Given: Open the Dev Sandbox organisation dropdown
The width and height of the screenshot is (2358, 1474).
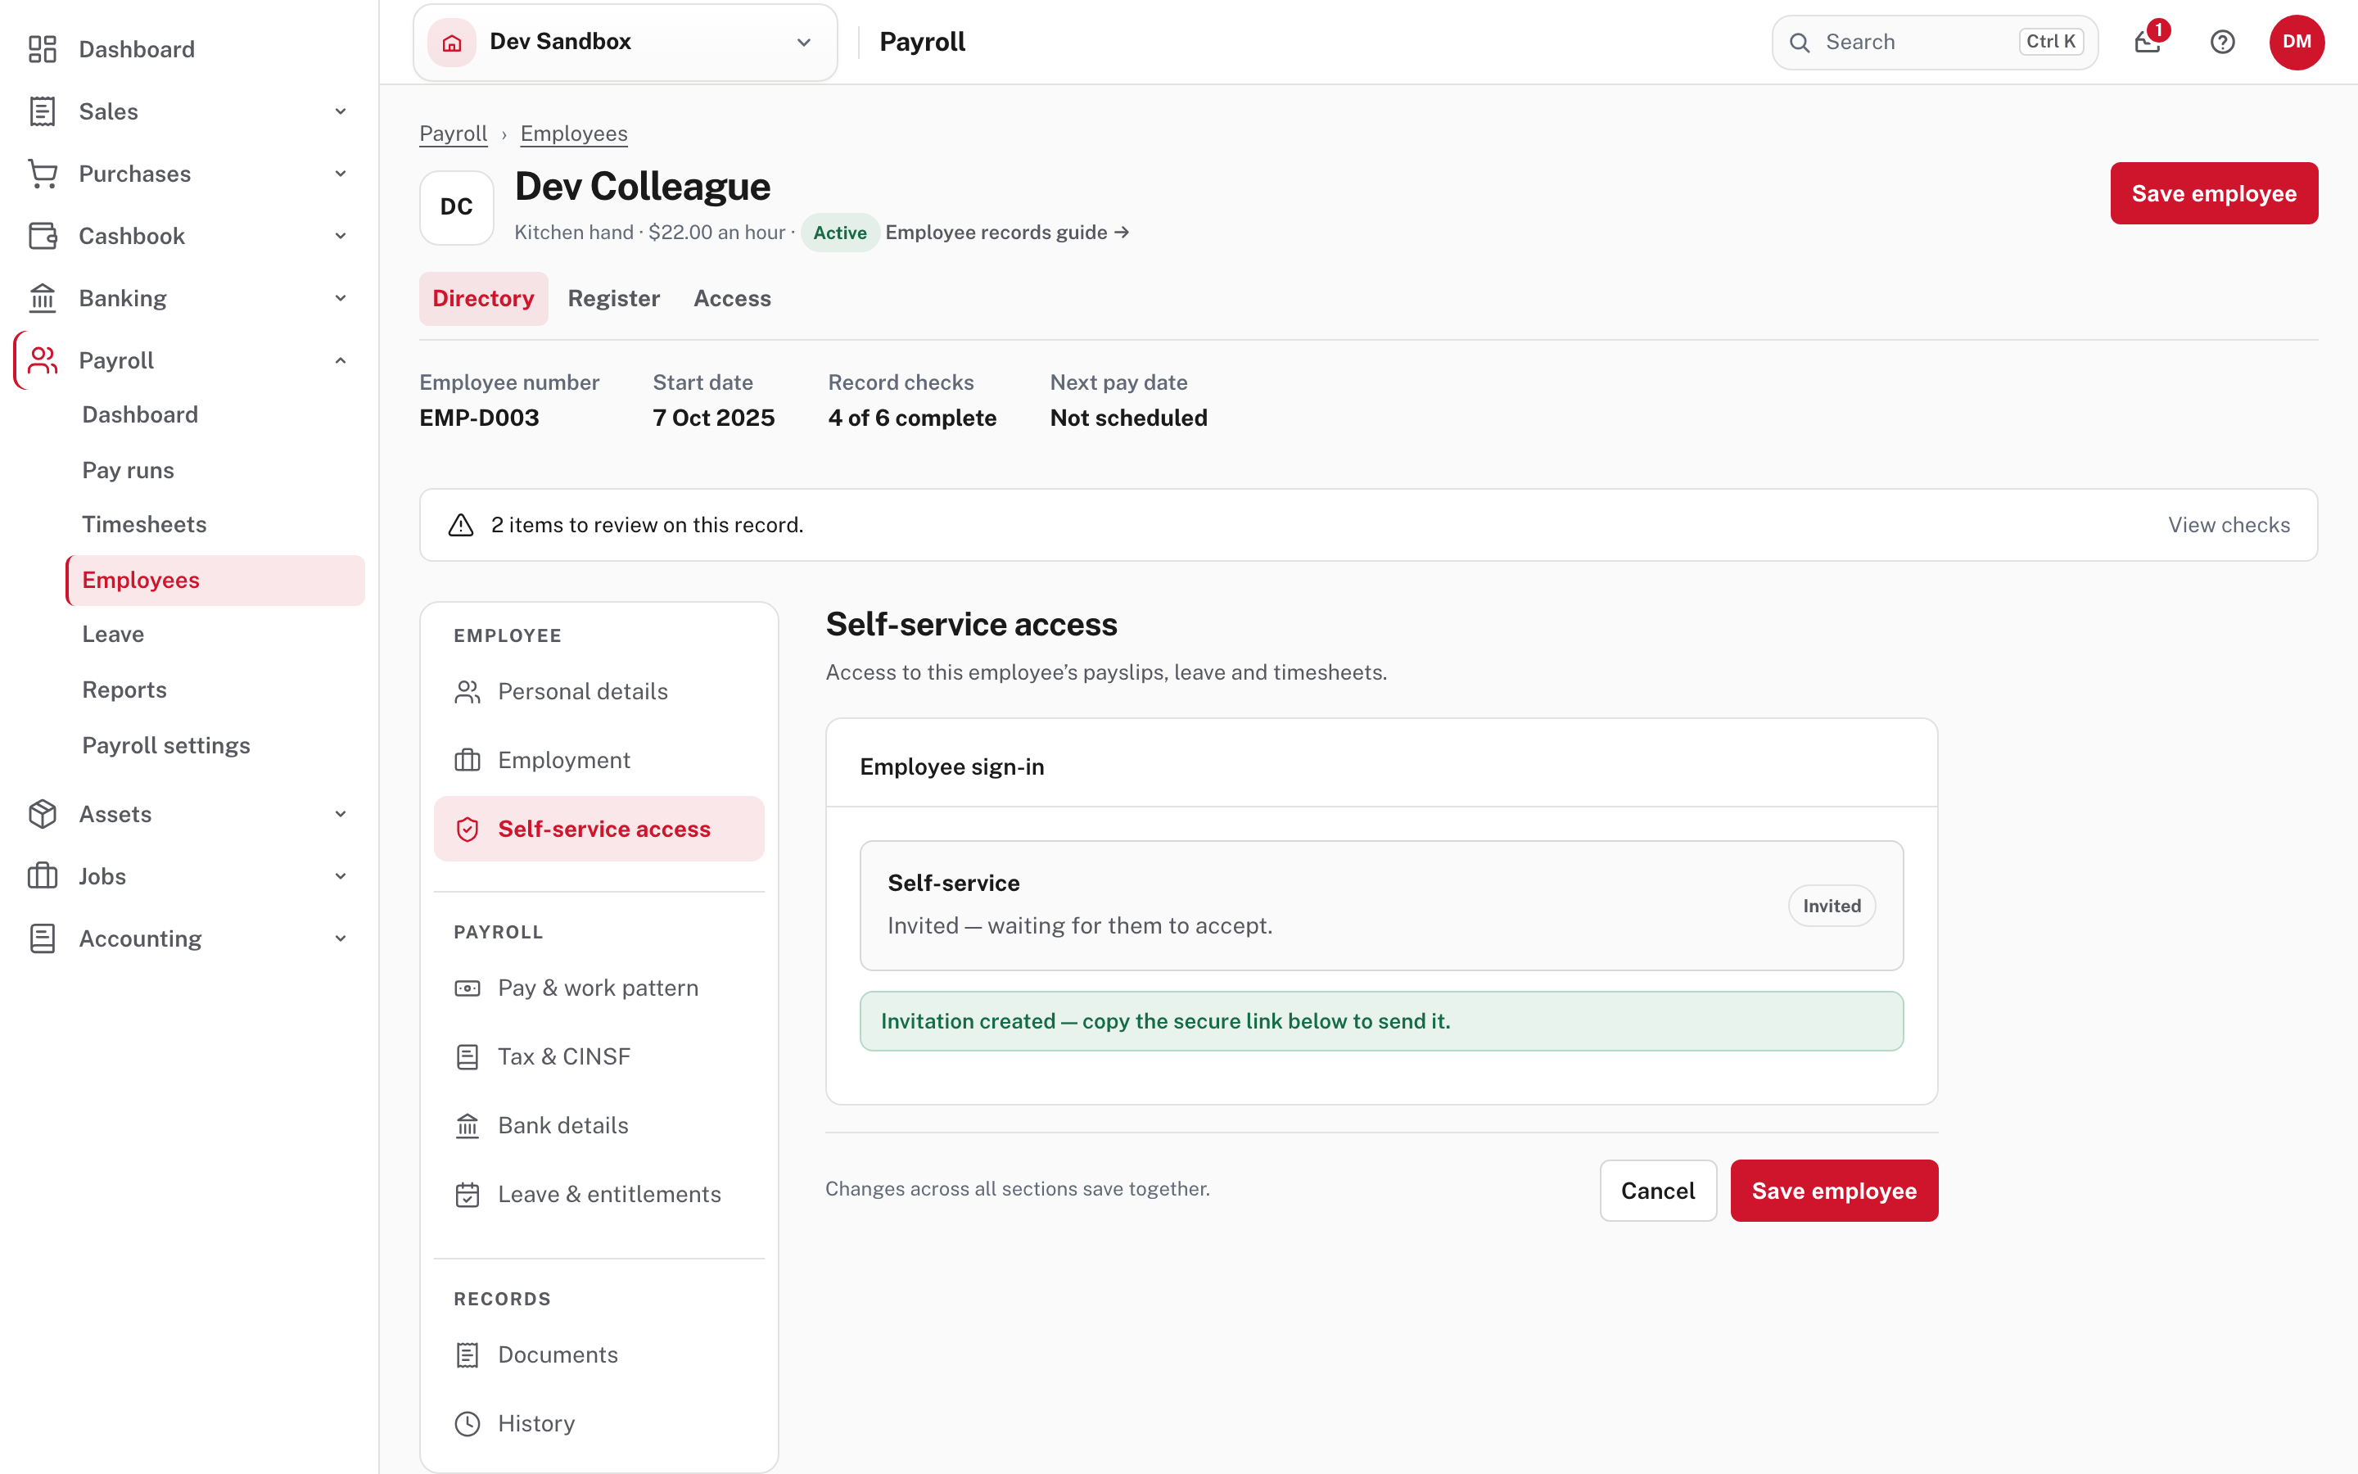Looking at the screenshot, I should (625, 42).
